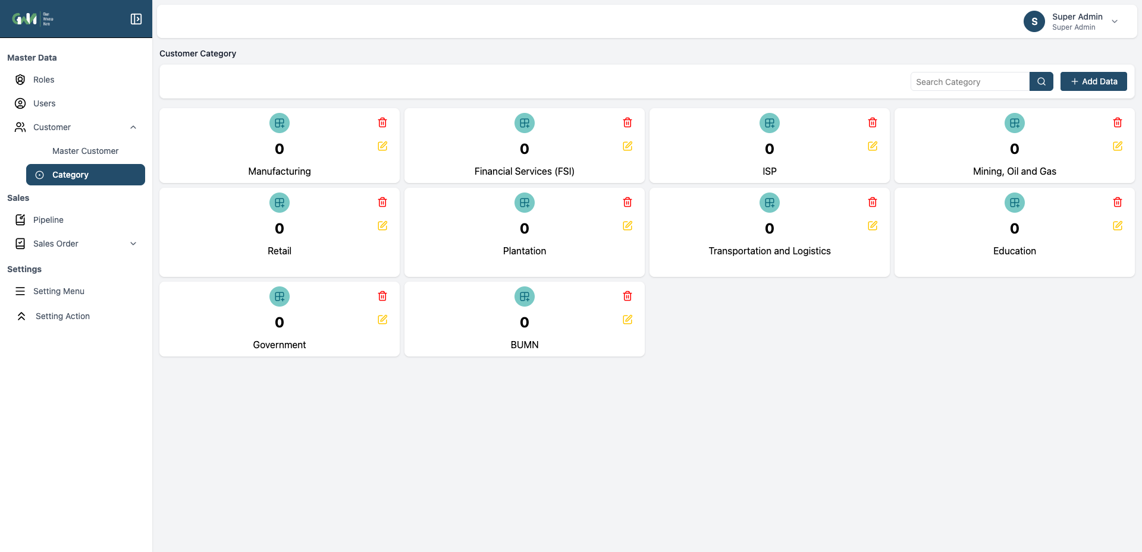Click the trash icon on ISP card
The image size is (1142, 552).
click(873, 122)
